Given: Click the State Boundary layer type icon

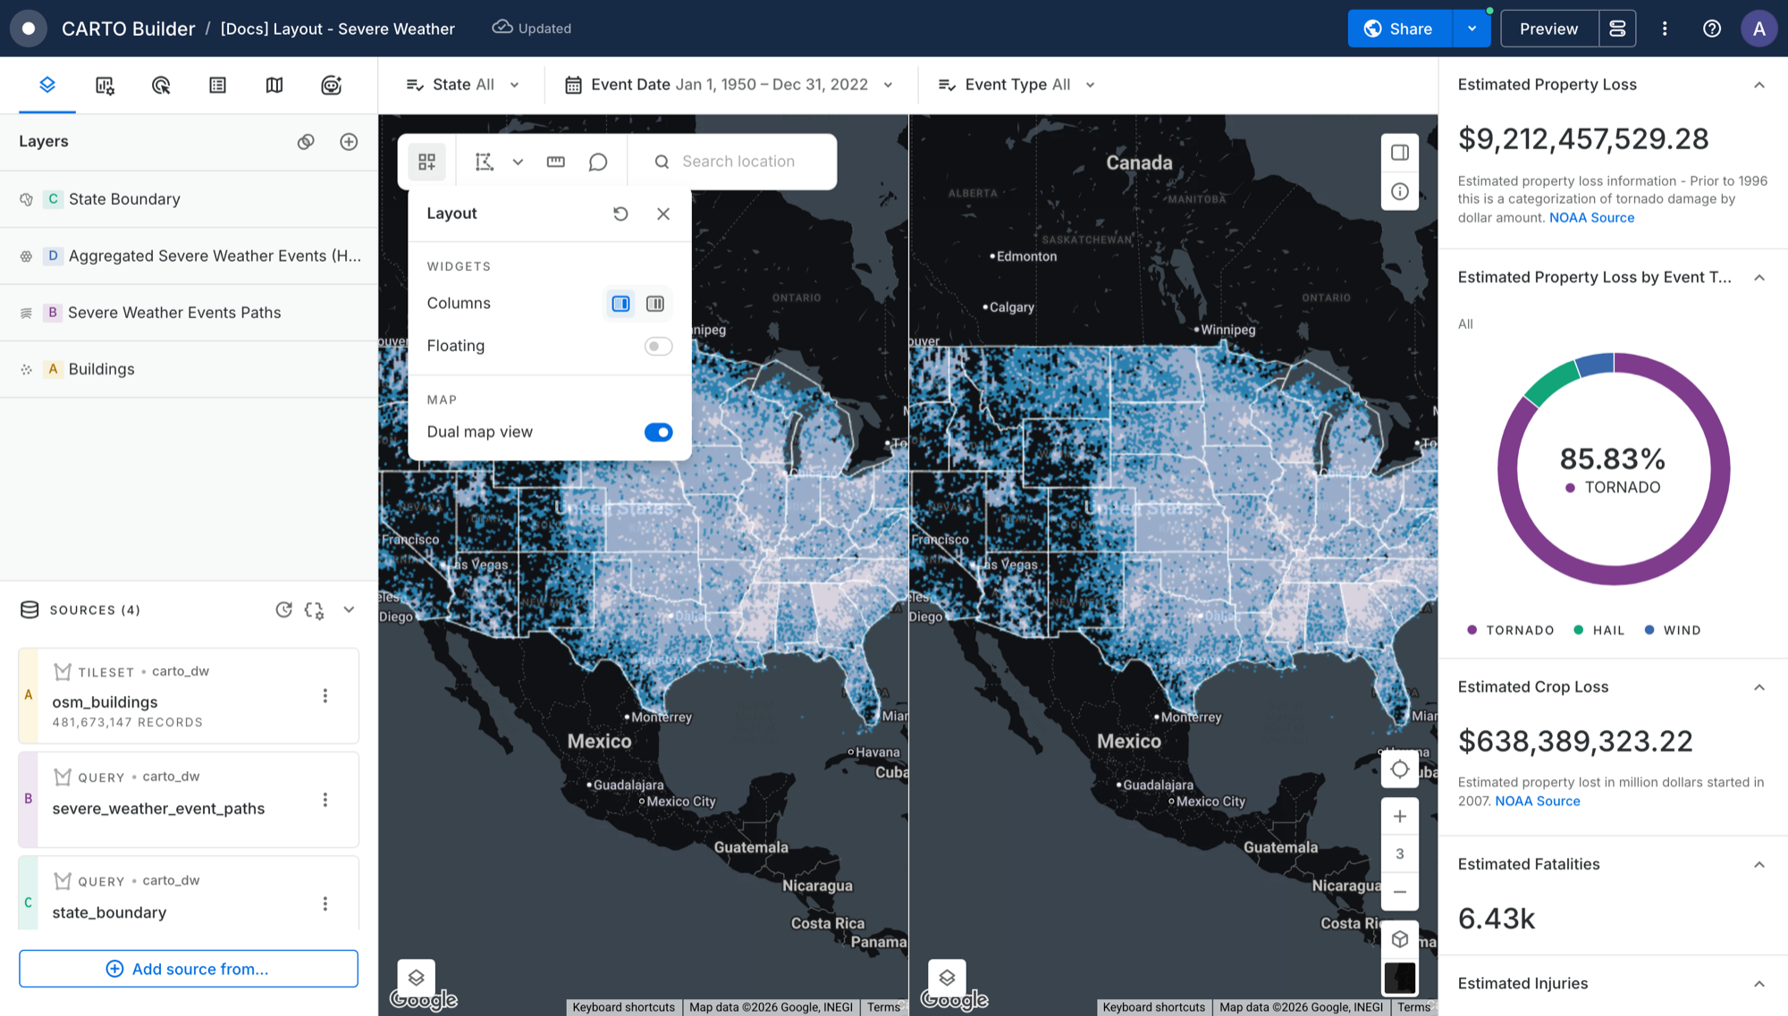Looking at the screenshot, I should (27, 199).
